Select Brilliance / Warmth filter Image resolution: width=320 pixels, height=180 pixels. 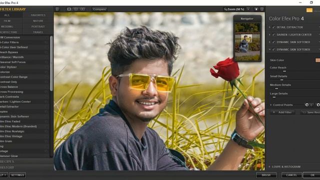click(x=24, y=57)
